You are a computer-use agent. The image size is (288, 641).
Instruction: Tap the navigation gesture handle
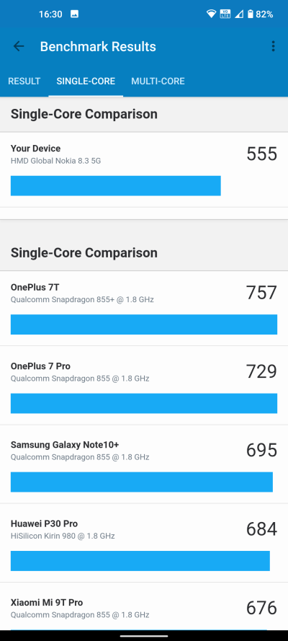[x=144, y=636]
